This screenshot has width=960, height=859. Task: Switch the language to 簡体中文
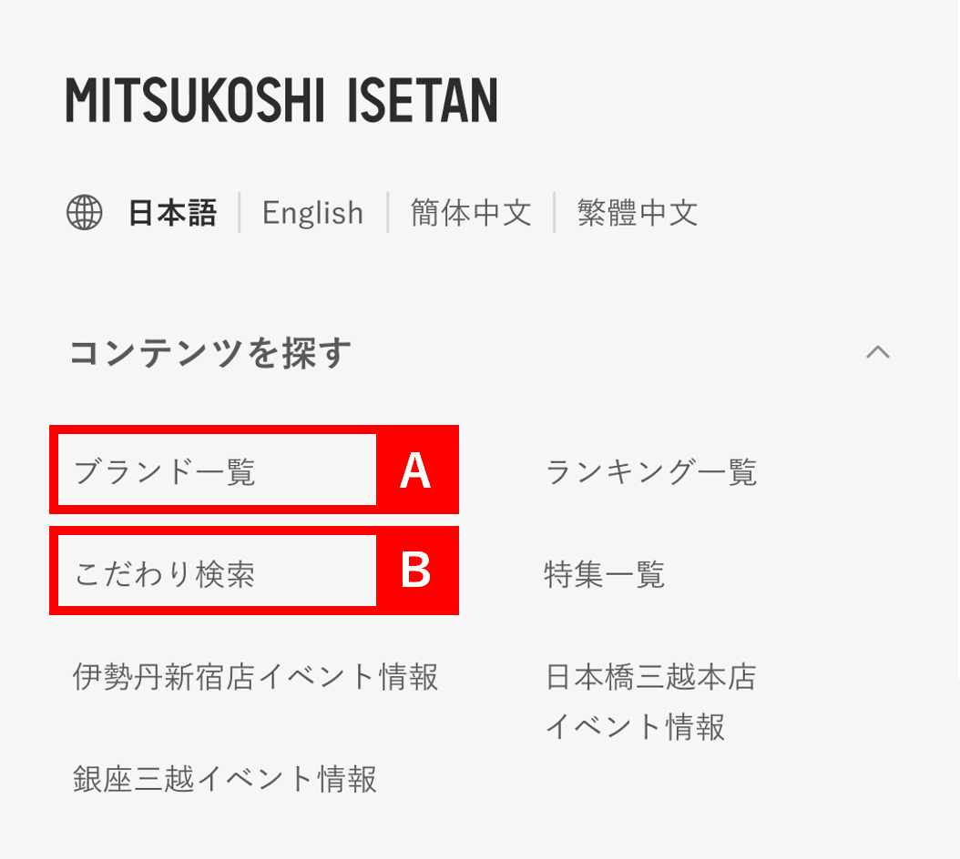pyautogui.click(x=471, y=213)
